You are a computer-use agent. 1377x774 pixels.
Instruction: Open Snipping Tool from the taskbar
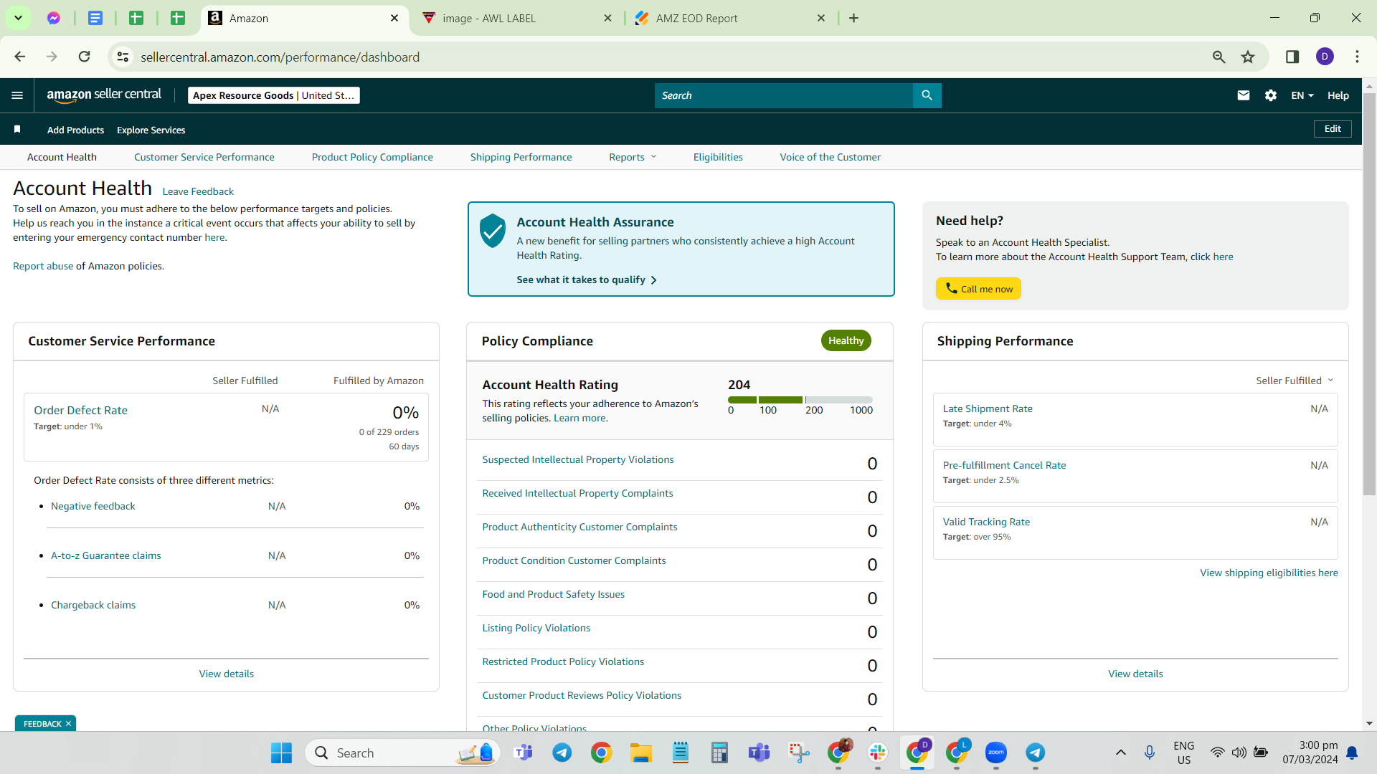798,752
